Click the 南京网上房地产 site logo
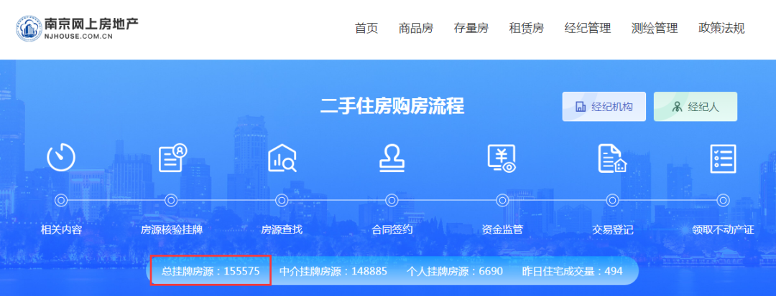The width and height of the screenshot is (776, 296). (77, 28)
